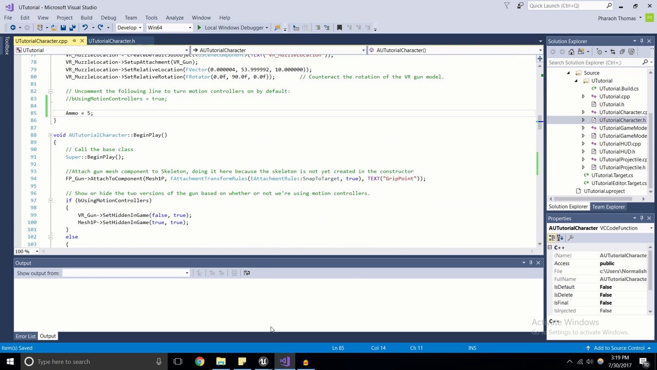Click in the Search Solution Explorer field

[x=594, y=63]
